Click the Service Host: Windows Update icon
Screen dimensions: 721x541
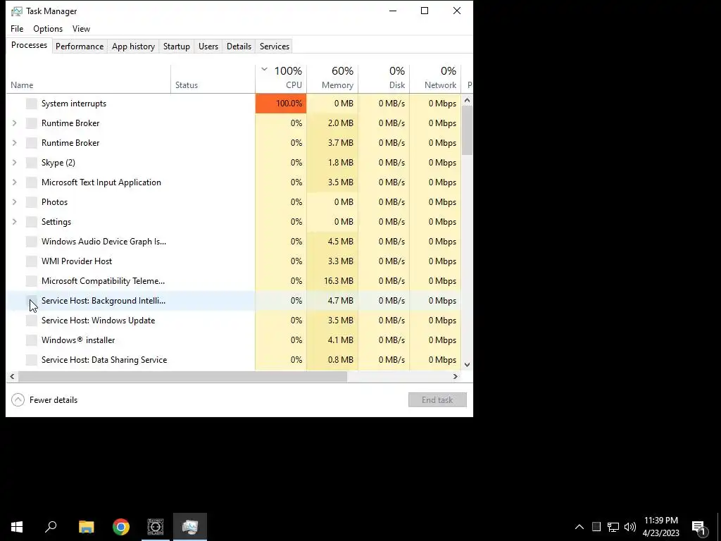coord(31,321)
